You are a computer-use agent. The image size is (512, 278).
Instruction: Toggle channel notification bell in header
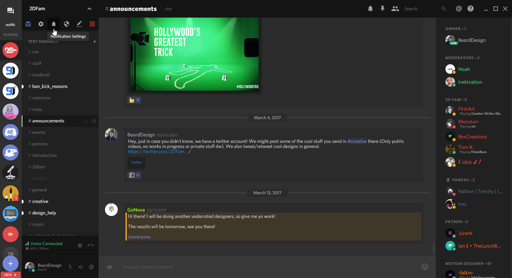tap(370, 9)
